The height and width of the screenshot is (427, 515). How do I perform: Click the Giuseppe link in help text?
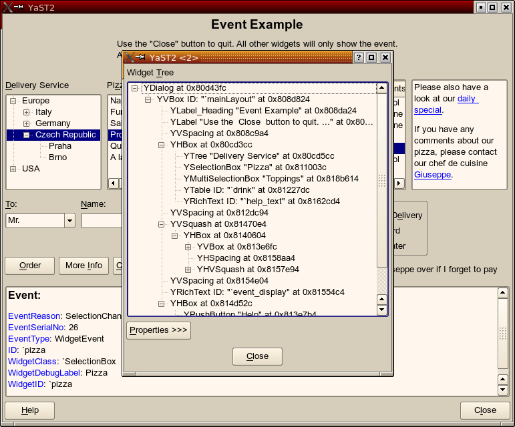pyautogui.click(x=432, y=175)
